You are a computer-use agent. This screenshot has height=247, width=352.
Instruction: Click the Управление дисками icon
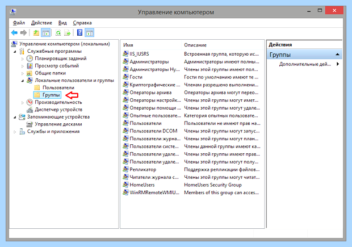coord(30,124)
